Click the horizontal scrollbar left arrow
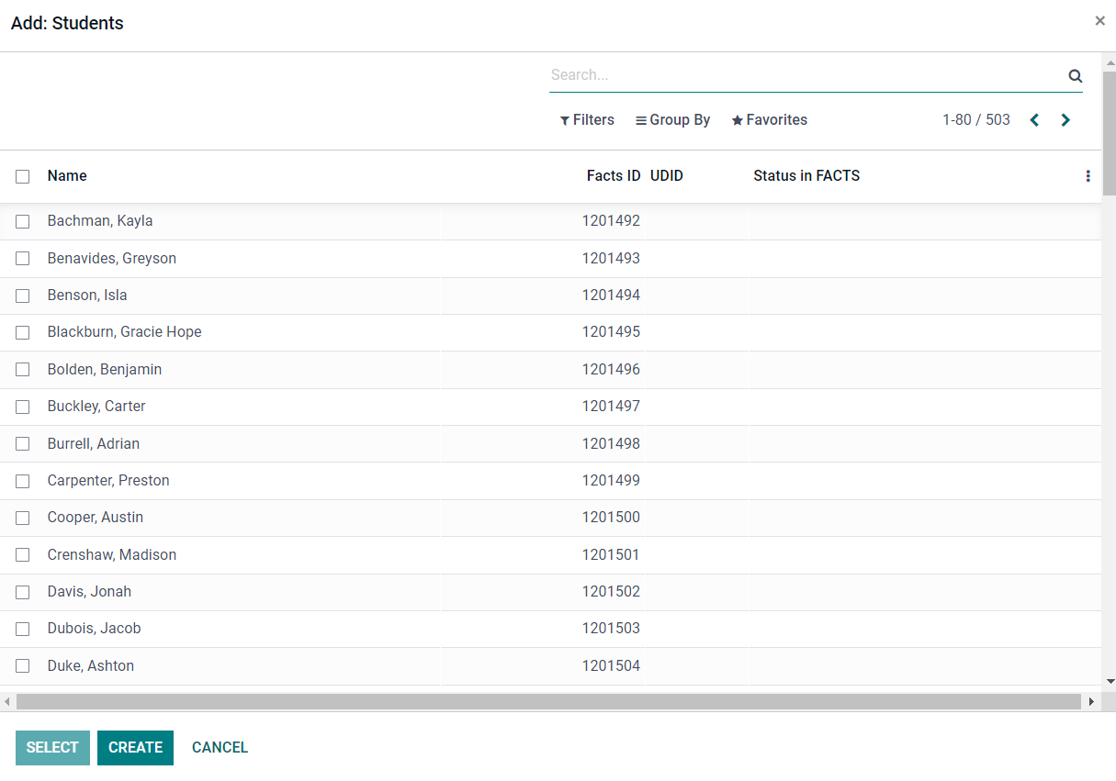 click(x=7, y=701)
